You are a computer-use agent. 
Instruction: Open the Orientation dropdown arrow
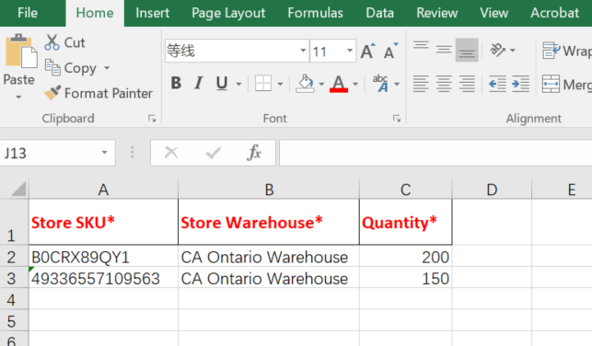click(512, 50)
